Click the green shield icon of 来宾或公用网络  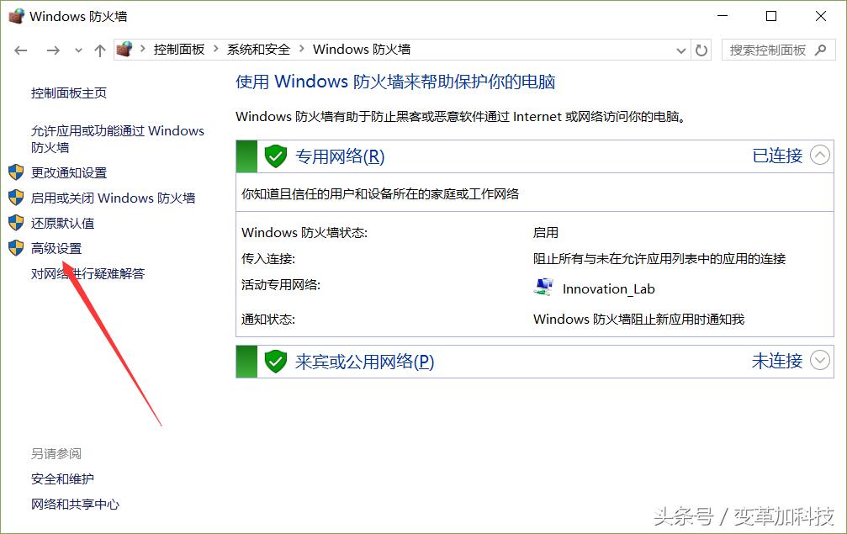pos(275,361)
